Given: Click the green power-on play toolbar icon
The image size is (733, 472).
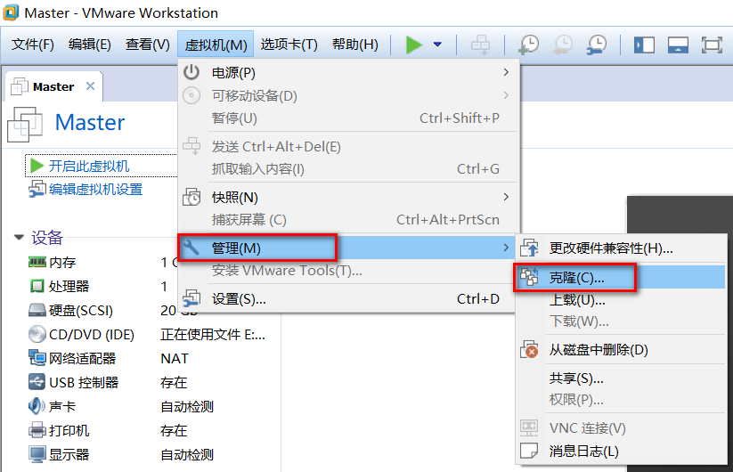Looking at the screenshot, I should [414, 45].
